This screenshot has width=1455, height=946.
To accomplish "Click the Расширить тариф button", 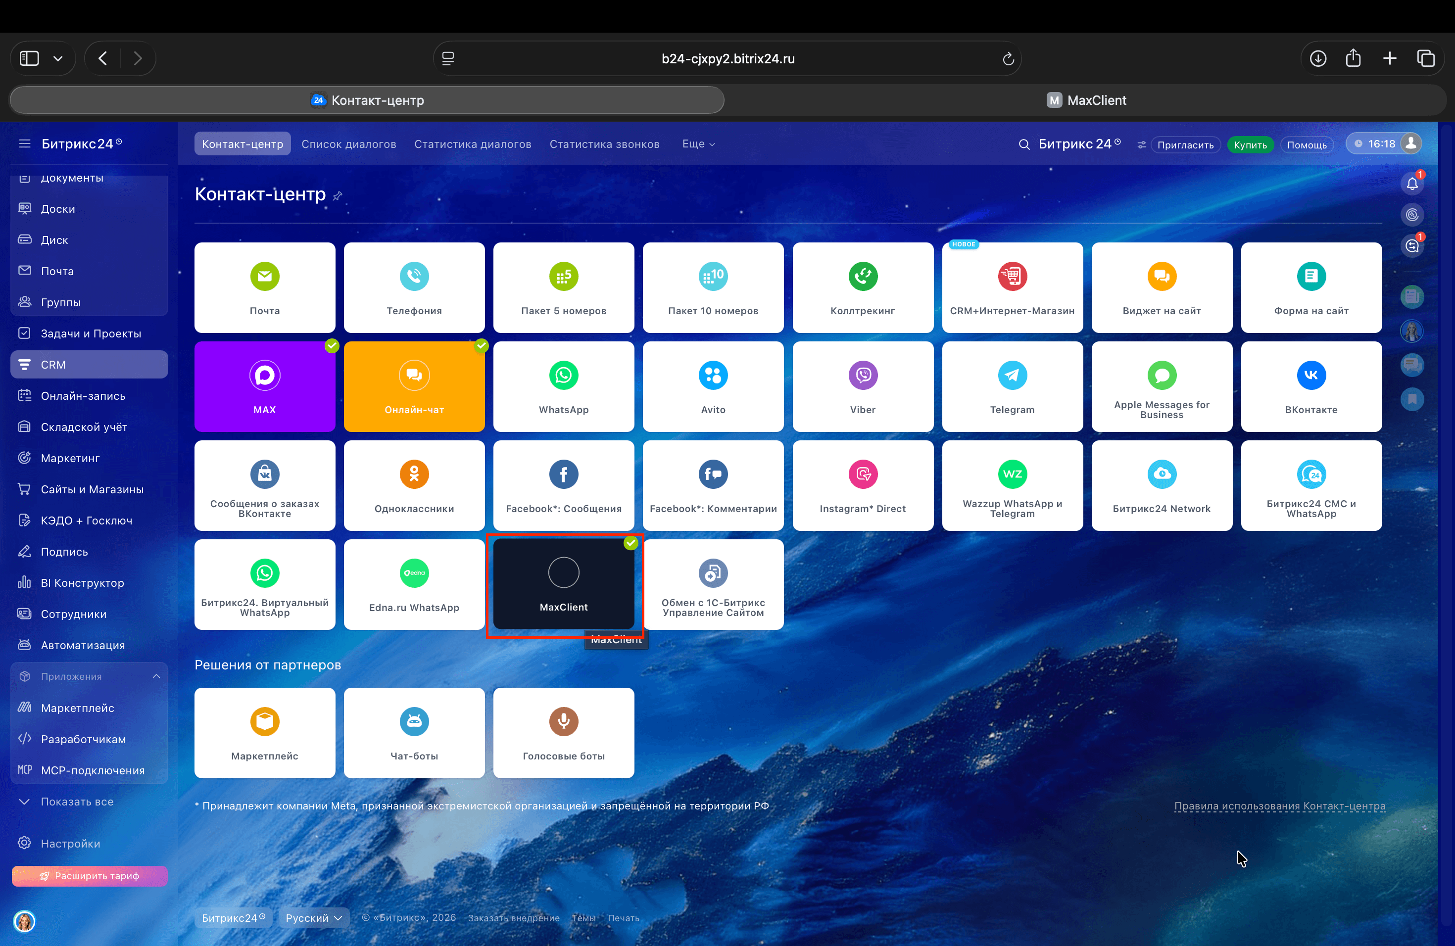I will pyautogui.click(x=89, y=876).
